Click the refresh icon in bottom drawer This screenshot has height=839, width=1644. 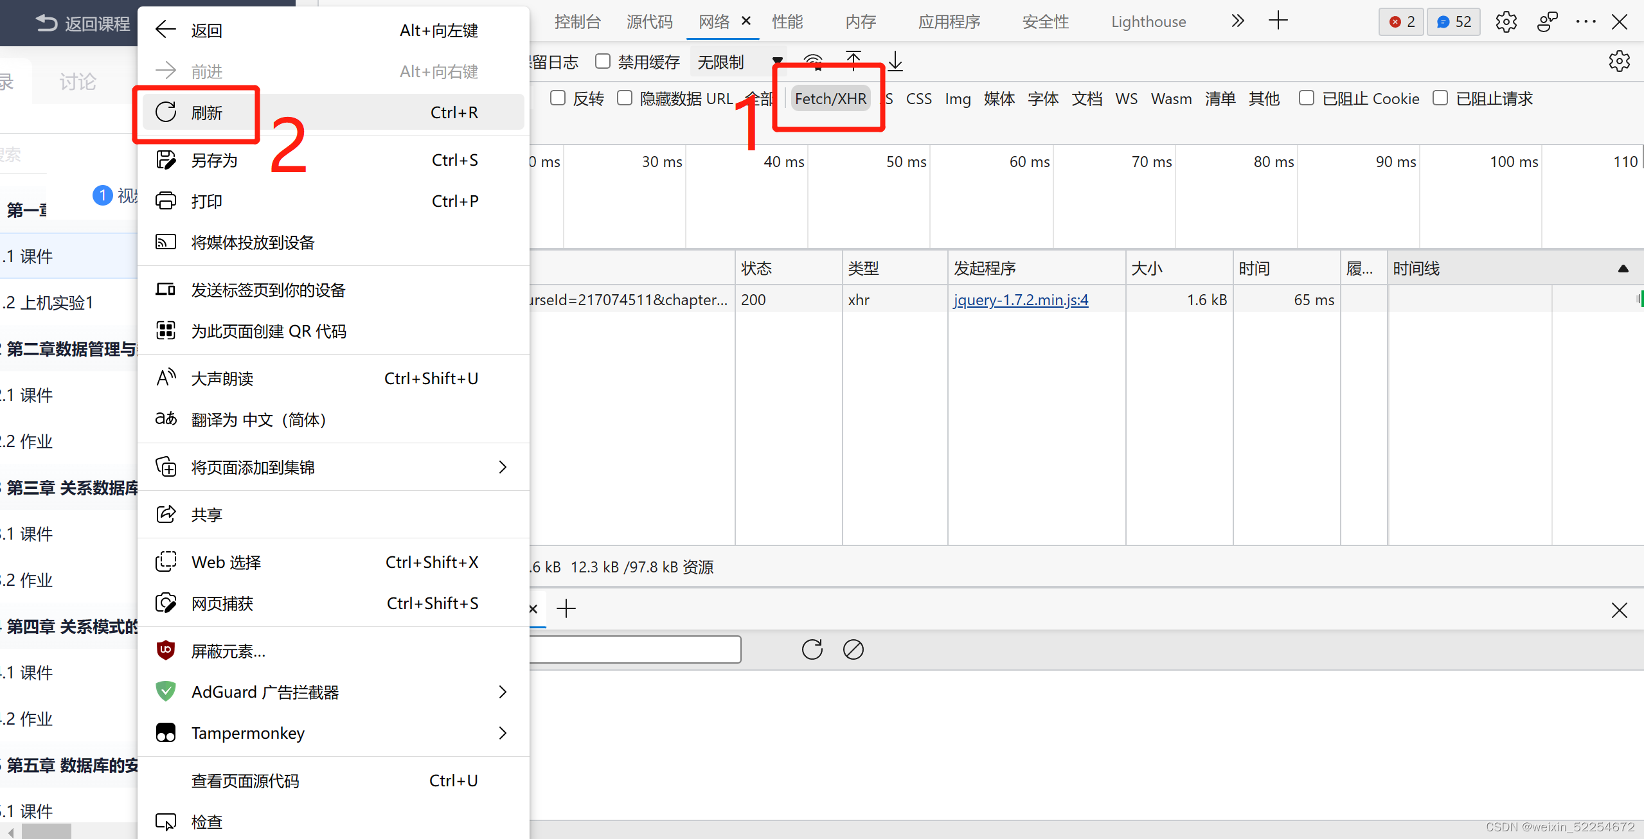[812, 649]
